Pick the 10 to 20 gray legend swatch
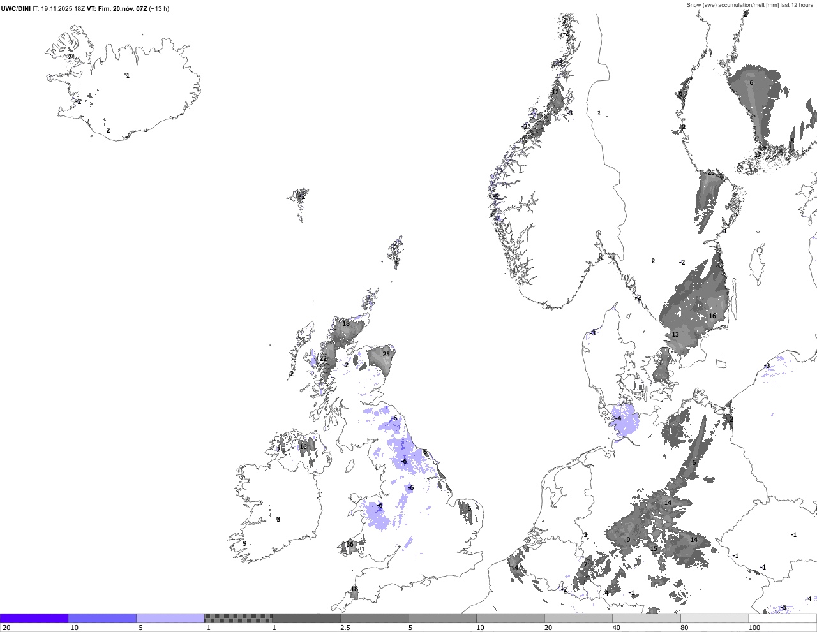 click(511, 618)
